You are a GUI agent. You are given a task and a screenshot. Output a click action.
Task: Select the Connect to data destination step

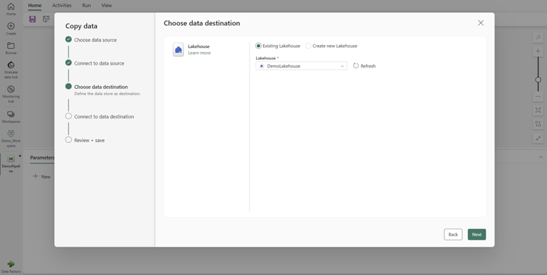(104, 116)
